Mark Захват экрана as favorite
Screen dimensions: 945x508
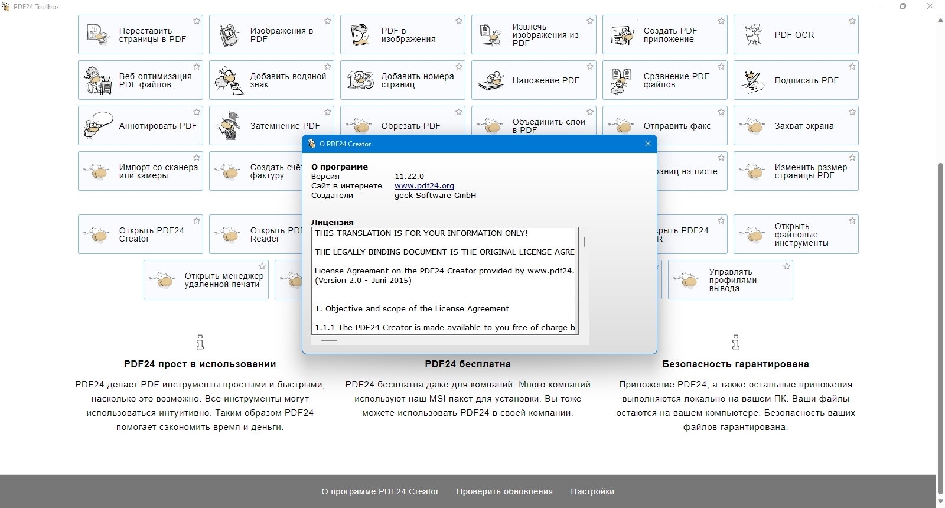click(x=852, y=112)
